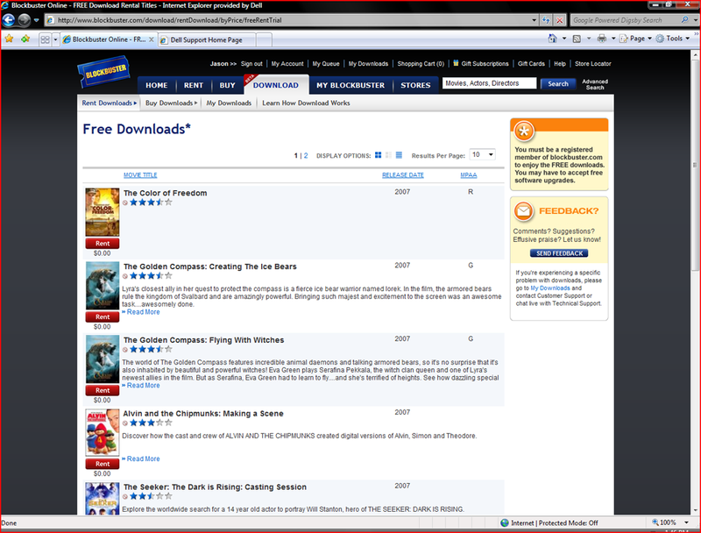
Task: Select grid display option icon
Action: (379, 155)
